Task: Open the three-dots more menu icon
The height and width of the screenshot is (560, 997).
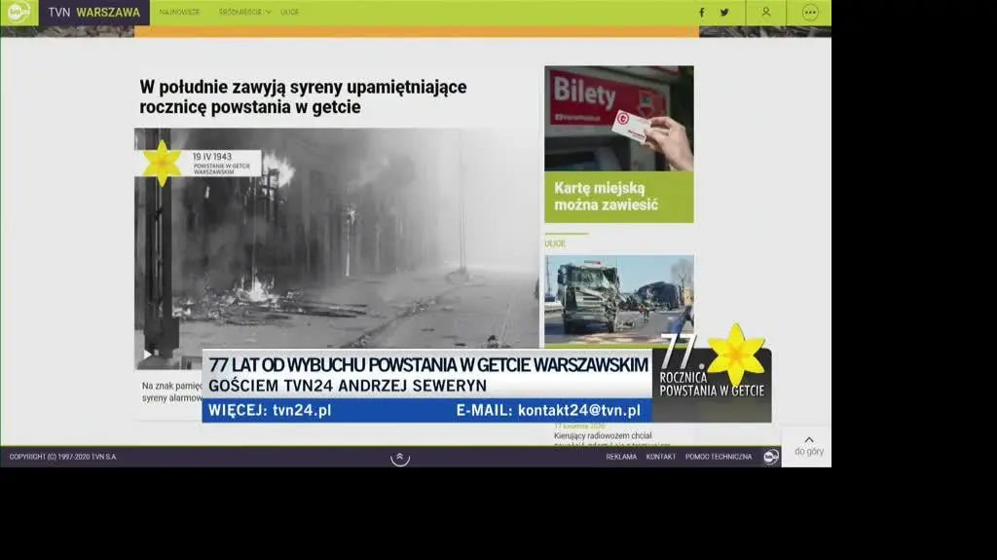Action: coord(809,12)
